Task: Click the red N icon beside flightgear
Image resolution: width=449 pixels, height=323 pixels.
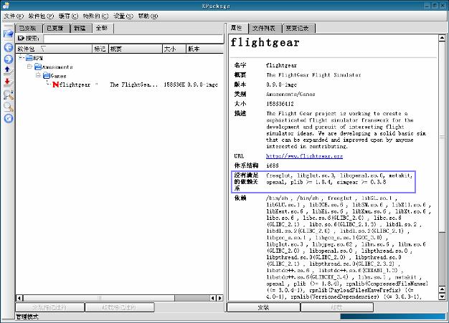Action: pyautogui.click(x=55, y=85)
